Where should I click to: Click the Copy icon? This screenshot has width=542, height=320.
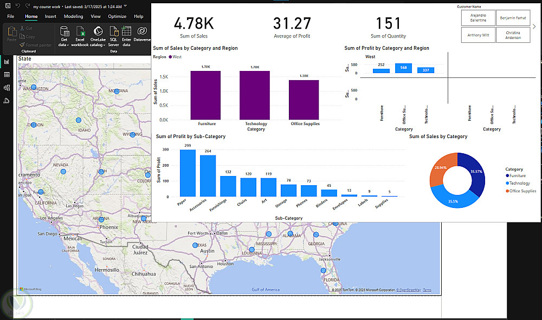(x=22, y=36)
